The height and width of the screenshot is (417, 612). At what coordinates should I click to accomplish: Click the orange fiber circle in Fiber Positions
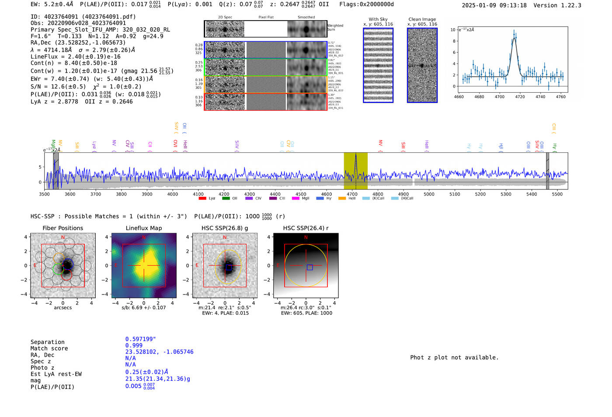point(59,258)
